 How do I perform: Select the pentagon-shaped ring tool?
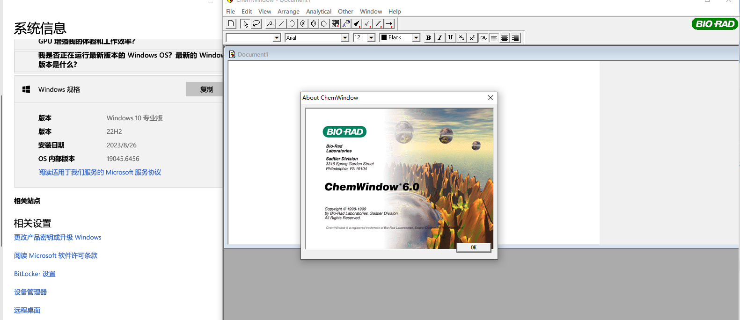coord(324,24)
